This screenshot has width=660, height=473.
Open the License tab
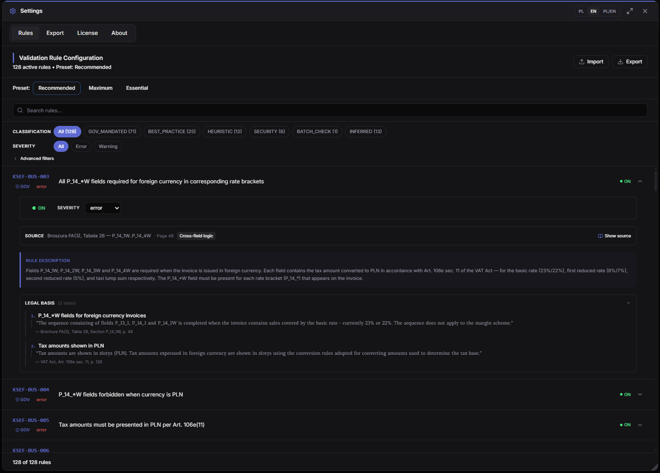(x=88, y=33)
